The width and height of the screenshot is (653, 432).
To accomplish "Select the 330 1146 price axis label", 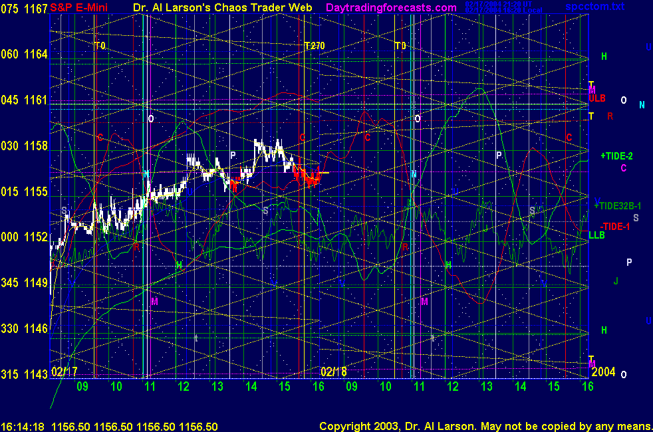I will [24, 328].
